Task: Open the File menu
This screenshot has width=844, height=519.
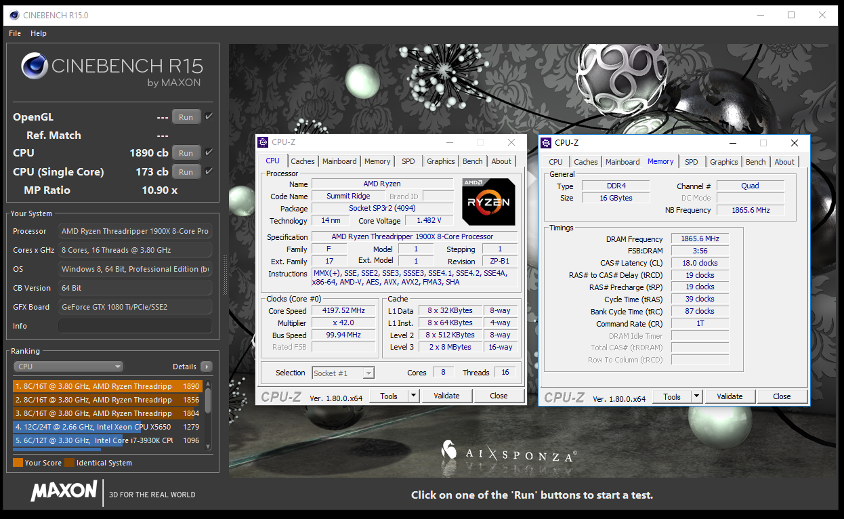Action: 15,33
